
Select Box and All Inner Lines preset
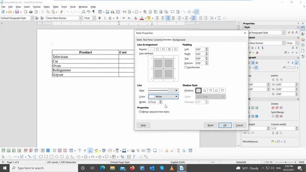(169, 49)
